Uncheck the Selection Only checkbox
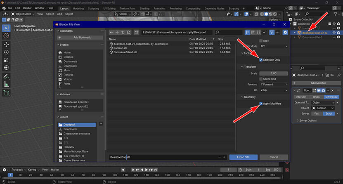Viewport: 343px width, 184px height. (261, 60)
